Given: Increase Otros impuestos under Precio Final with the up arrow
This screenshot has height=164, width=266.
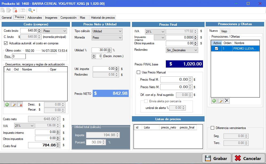Looking at the screenshot, I should [195, 42].
